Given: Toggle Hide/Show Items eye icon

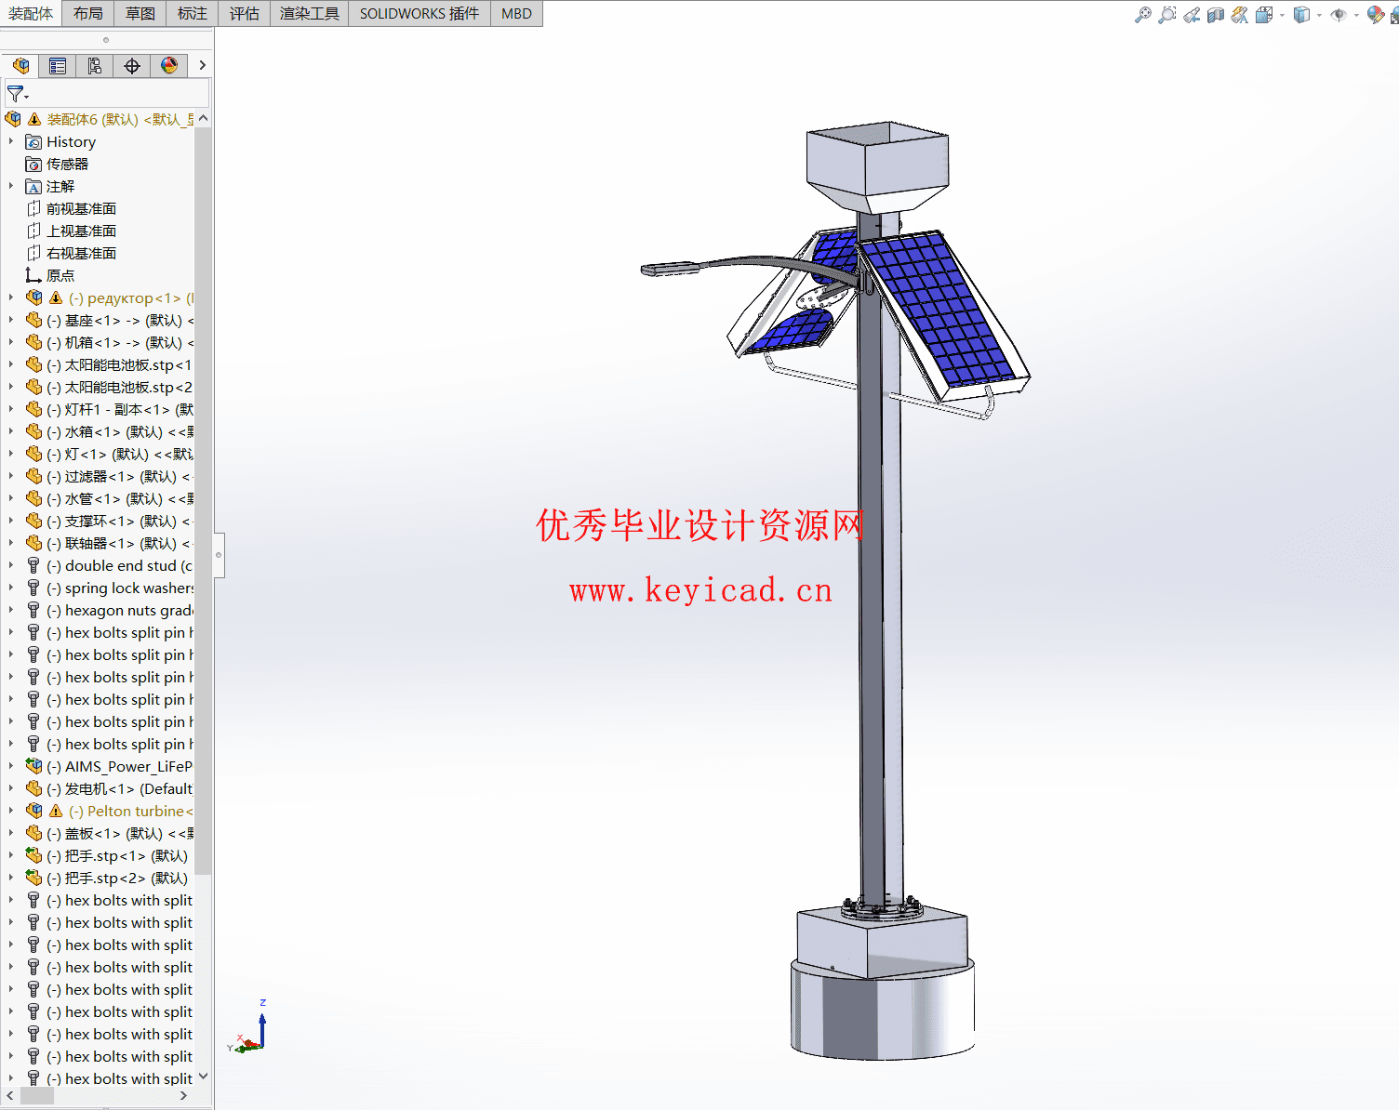Looking at the screenshot, I should click(1339, 15).
